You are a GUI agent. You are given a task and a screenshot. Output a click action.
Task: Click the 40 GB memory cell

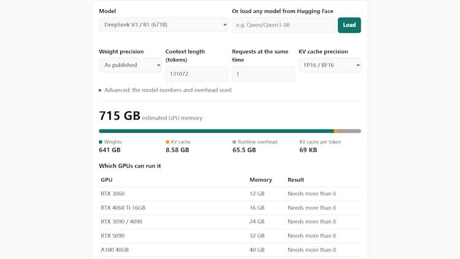[x=257, y=250]
